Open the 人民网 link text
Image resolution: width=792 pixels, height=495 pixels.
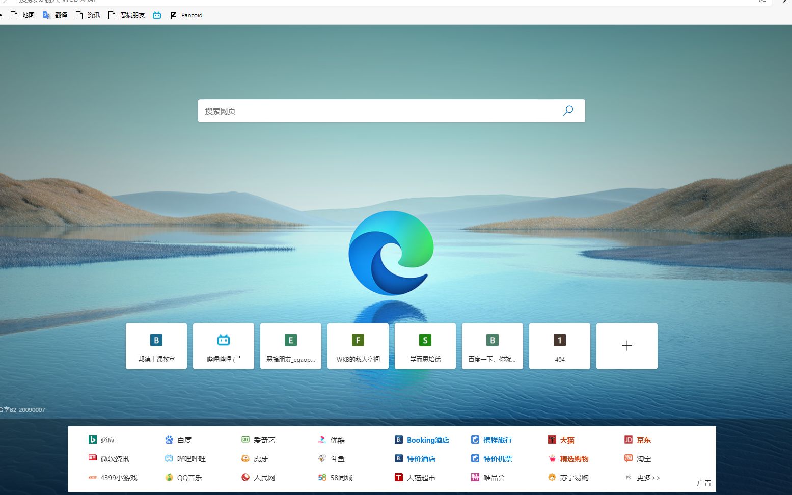(x=264, y=478)
